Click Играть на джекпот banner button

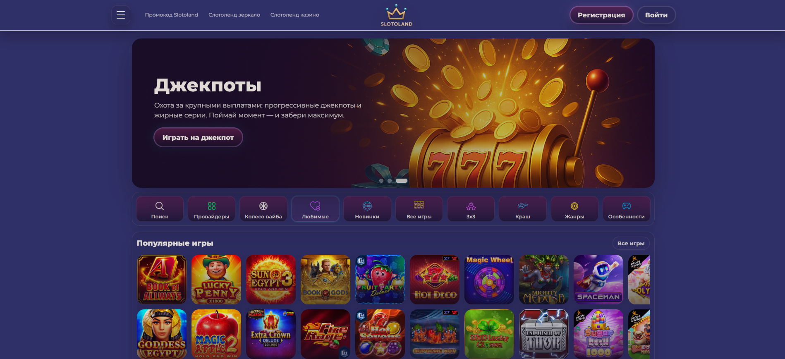(x=198, y=137)
